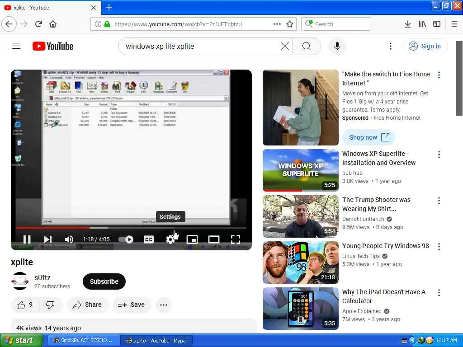The width and height of the screenshot is (463, 347).
Task: Clear the YouTube search query
Action: [x=285, y=46]
